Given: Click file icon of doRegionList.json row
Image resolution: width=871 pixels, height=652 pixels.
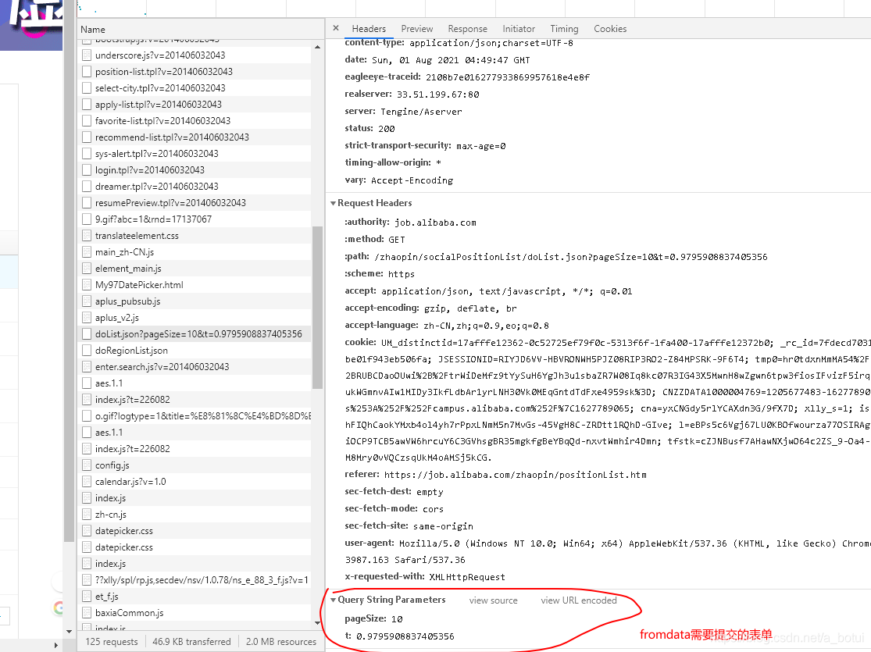Looking at the screenshot, I should pyautogui.click(x=86, y=350).
